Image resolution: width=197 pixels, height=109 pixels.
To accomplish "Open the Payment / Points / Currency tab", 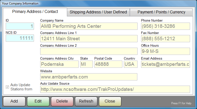I will point(161,12).
